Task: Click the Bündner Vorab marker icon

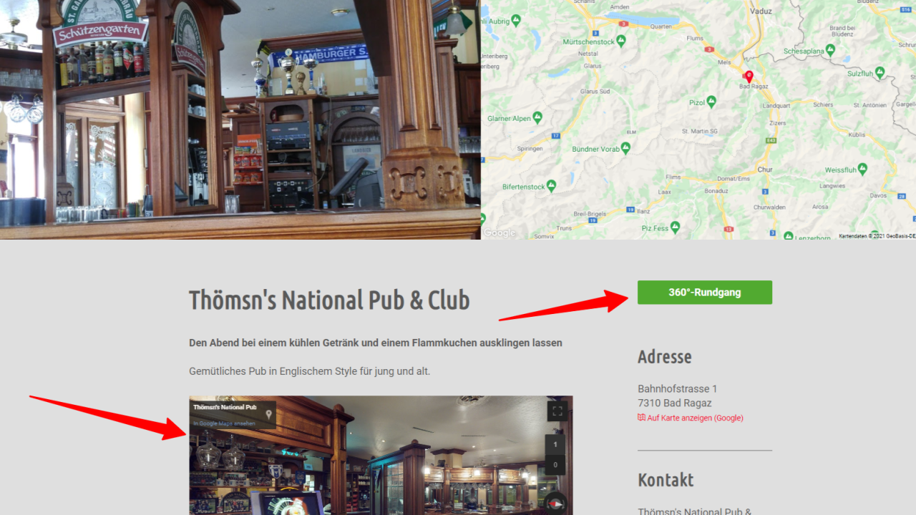Action: tap(625, 148)
